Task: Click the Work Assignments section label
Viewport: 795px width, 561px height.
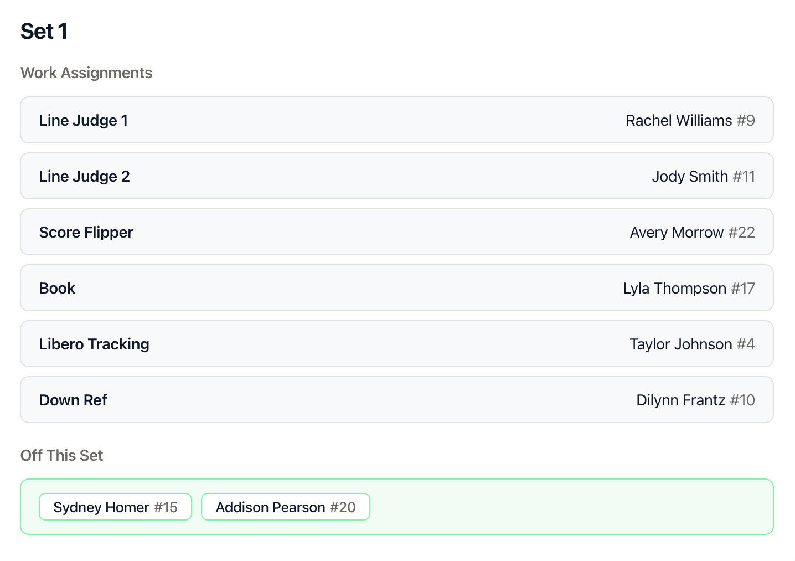Action: click(x=86, y=73)
